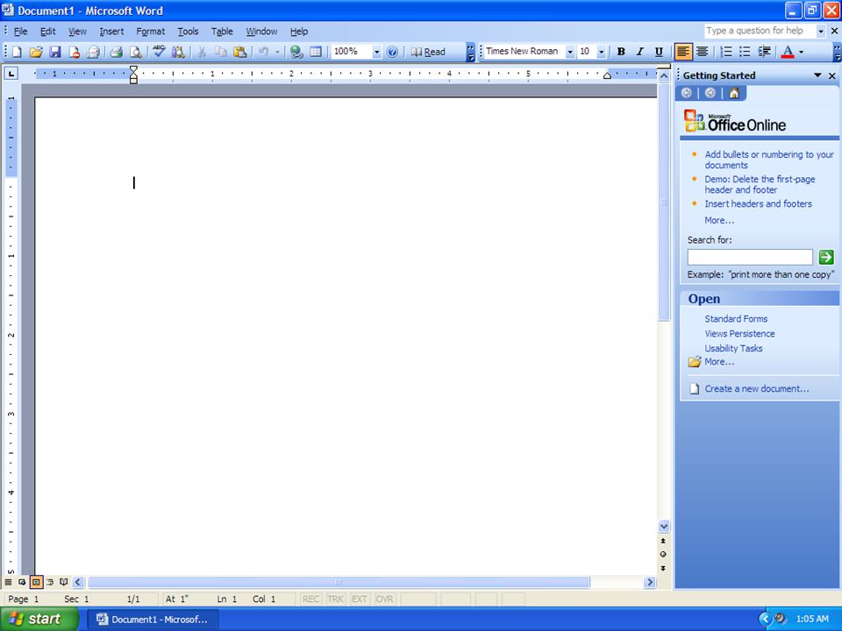The width and height of the screenshot is (842, 631).
Task: Click the Paste clipboard icon
Action: [240, 52]
